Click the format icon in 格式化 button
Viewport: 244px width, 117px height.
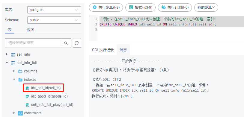tap(131, 7)
